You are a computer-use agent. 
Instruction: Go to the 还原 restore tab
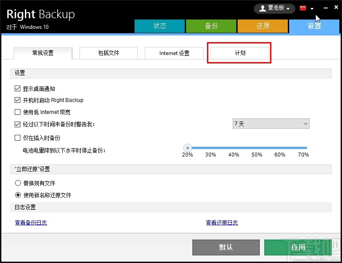pyautogui.click(x=262, y=26)
